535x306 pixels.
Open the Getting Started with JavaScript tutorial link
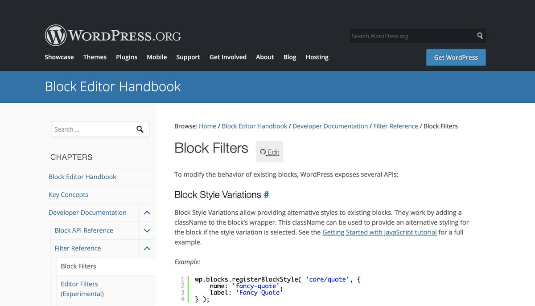click(379, 232)
